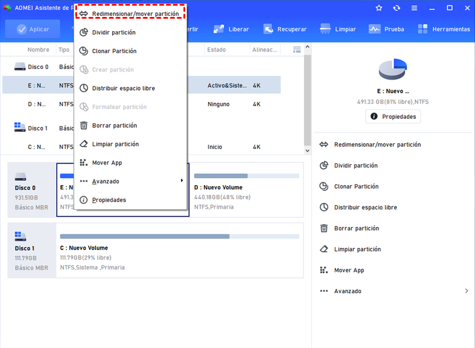This screenshot has width=475, height=348.
Task: Click the Mover App icon in the right panel
Action: click(324, 270)
